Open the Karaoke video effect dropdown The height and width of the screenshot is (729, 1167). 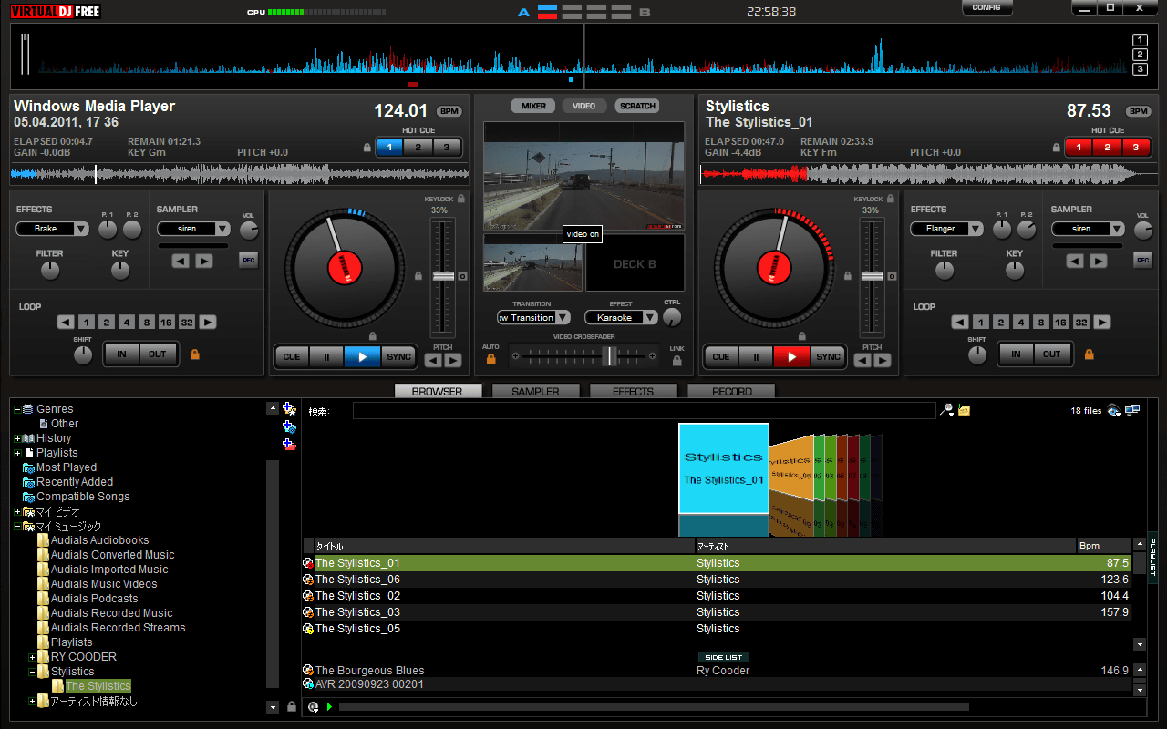click(x=621, y=317)
